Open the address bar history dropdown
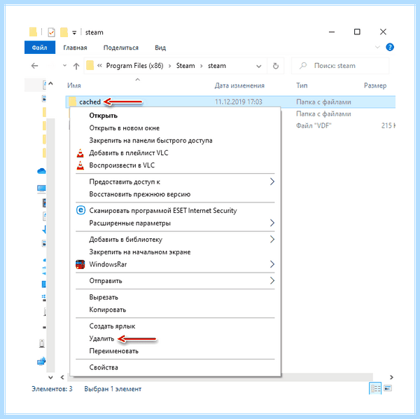Image resolution: width=420 pixels, height=419 pixels. (x=259, y=66)
